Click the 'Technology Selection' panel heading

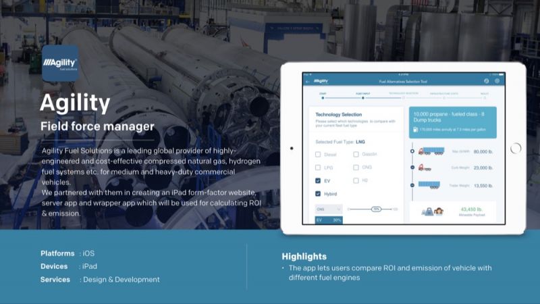tap(339, 114)
